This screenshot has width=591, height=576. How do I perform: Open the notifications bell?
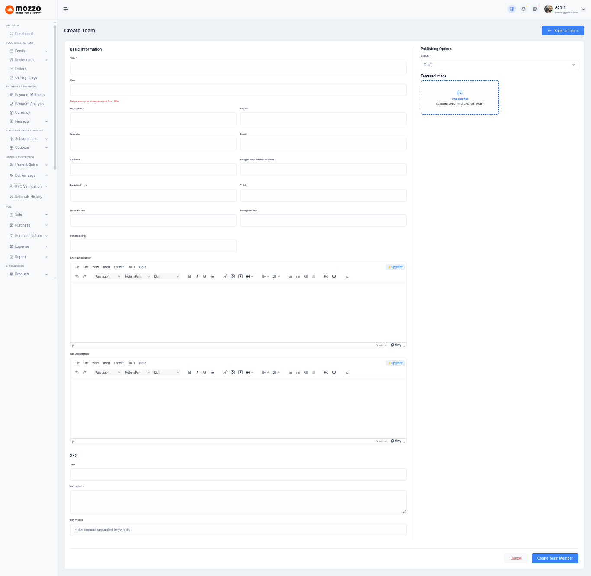pos(524,9)
